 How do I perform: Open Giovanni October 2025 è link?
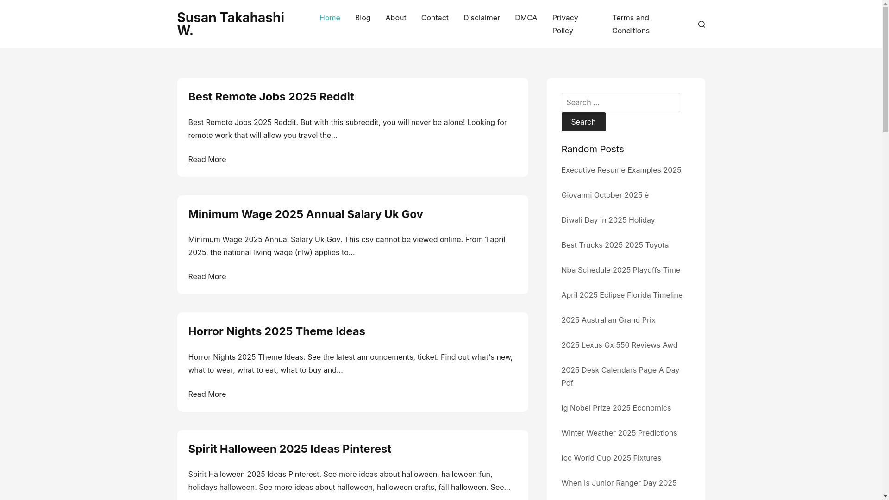[605, 195]
